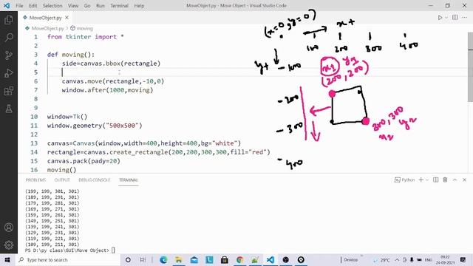Open the Accounts menu icon
This screenshot has height=266, width=473.
coord(9,227)
